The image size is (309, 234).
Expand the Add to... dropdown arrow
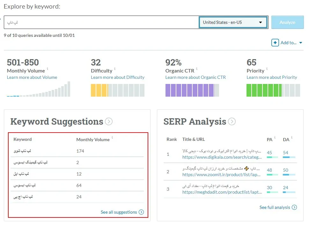[x=300, y=43]
